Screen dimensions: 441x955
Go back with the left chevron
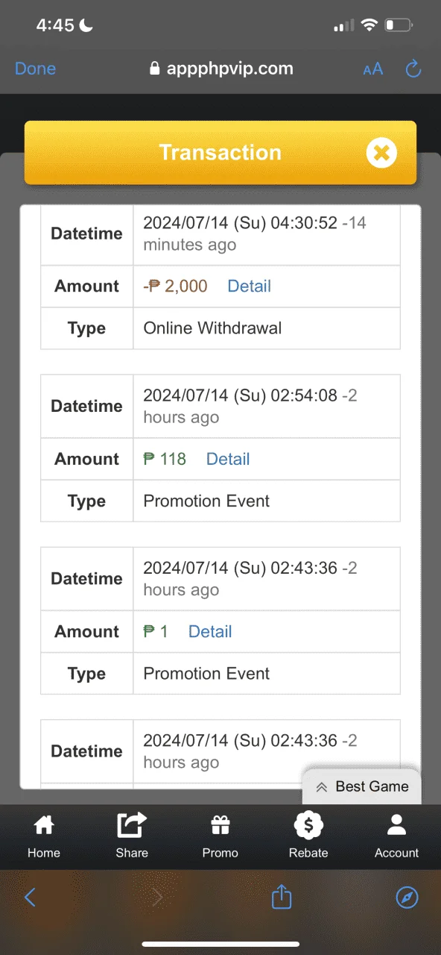[x=31, y=897]
